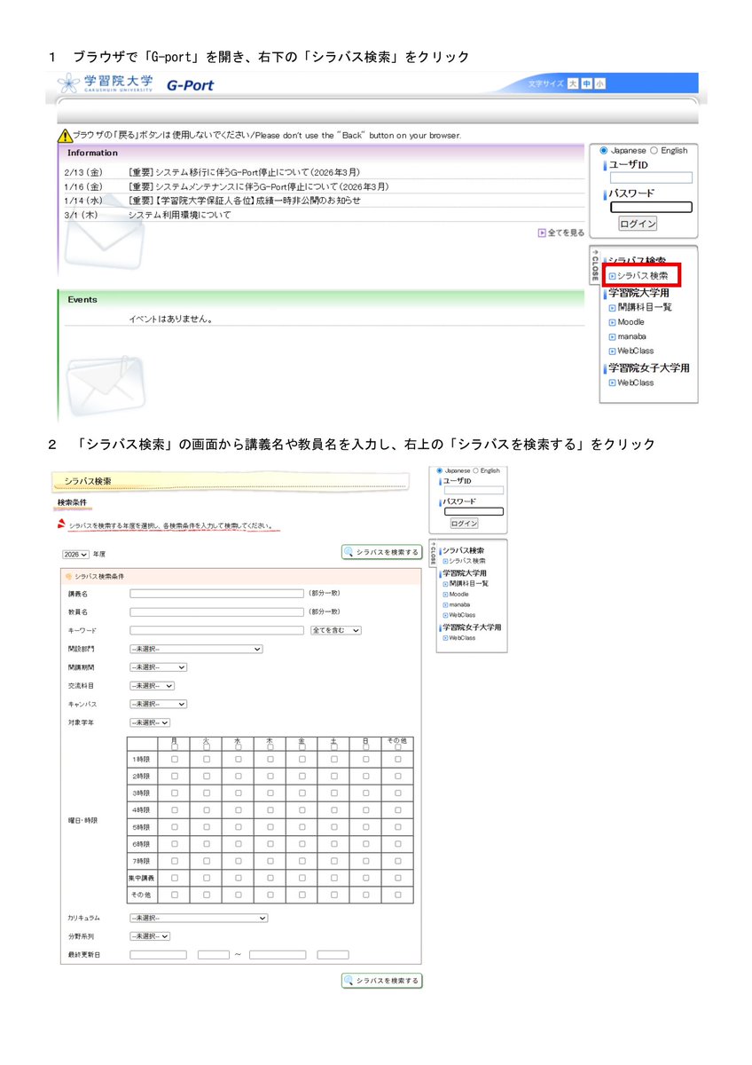
Task: Focus the 教員名 input field
Action: click(x=217, y=611)
